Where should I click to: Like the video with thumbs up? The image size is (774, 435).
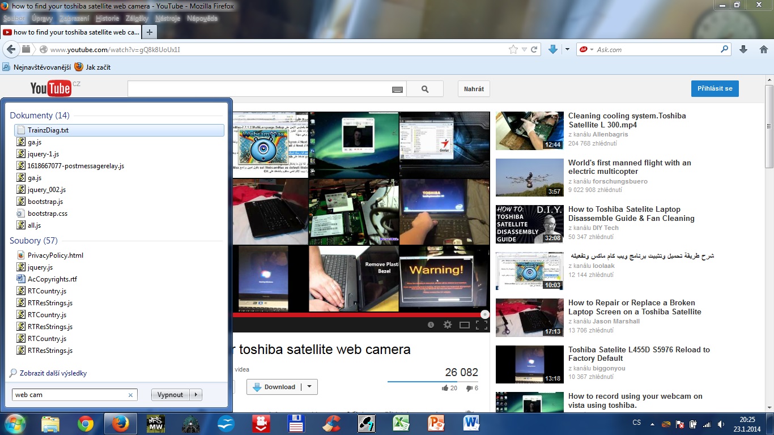[x=445, y=388]
